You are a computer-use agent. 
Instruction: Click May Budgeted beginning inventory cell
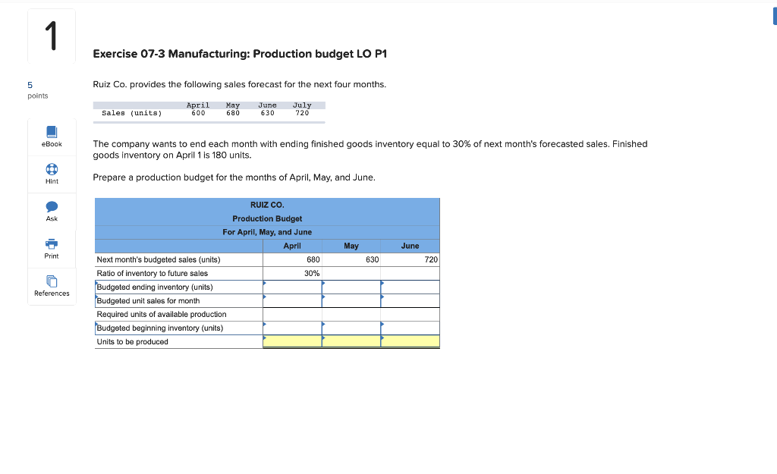click(x=351, y=328)
